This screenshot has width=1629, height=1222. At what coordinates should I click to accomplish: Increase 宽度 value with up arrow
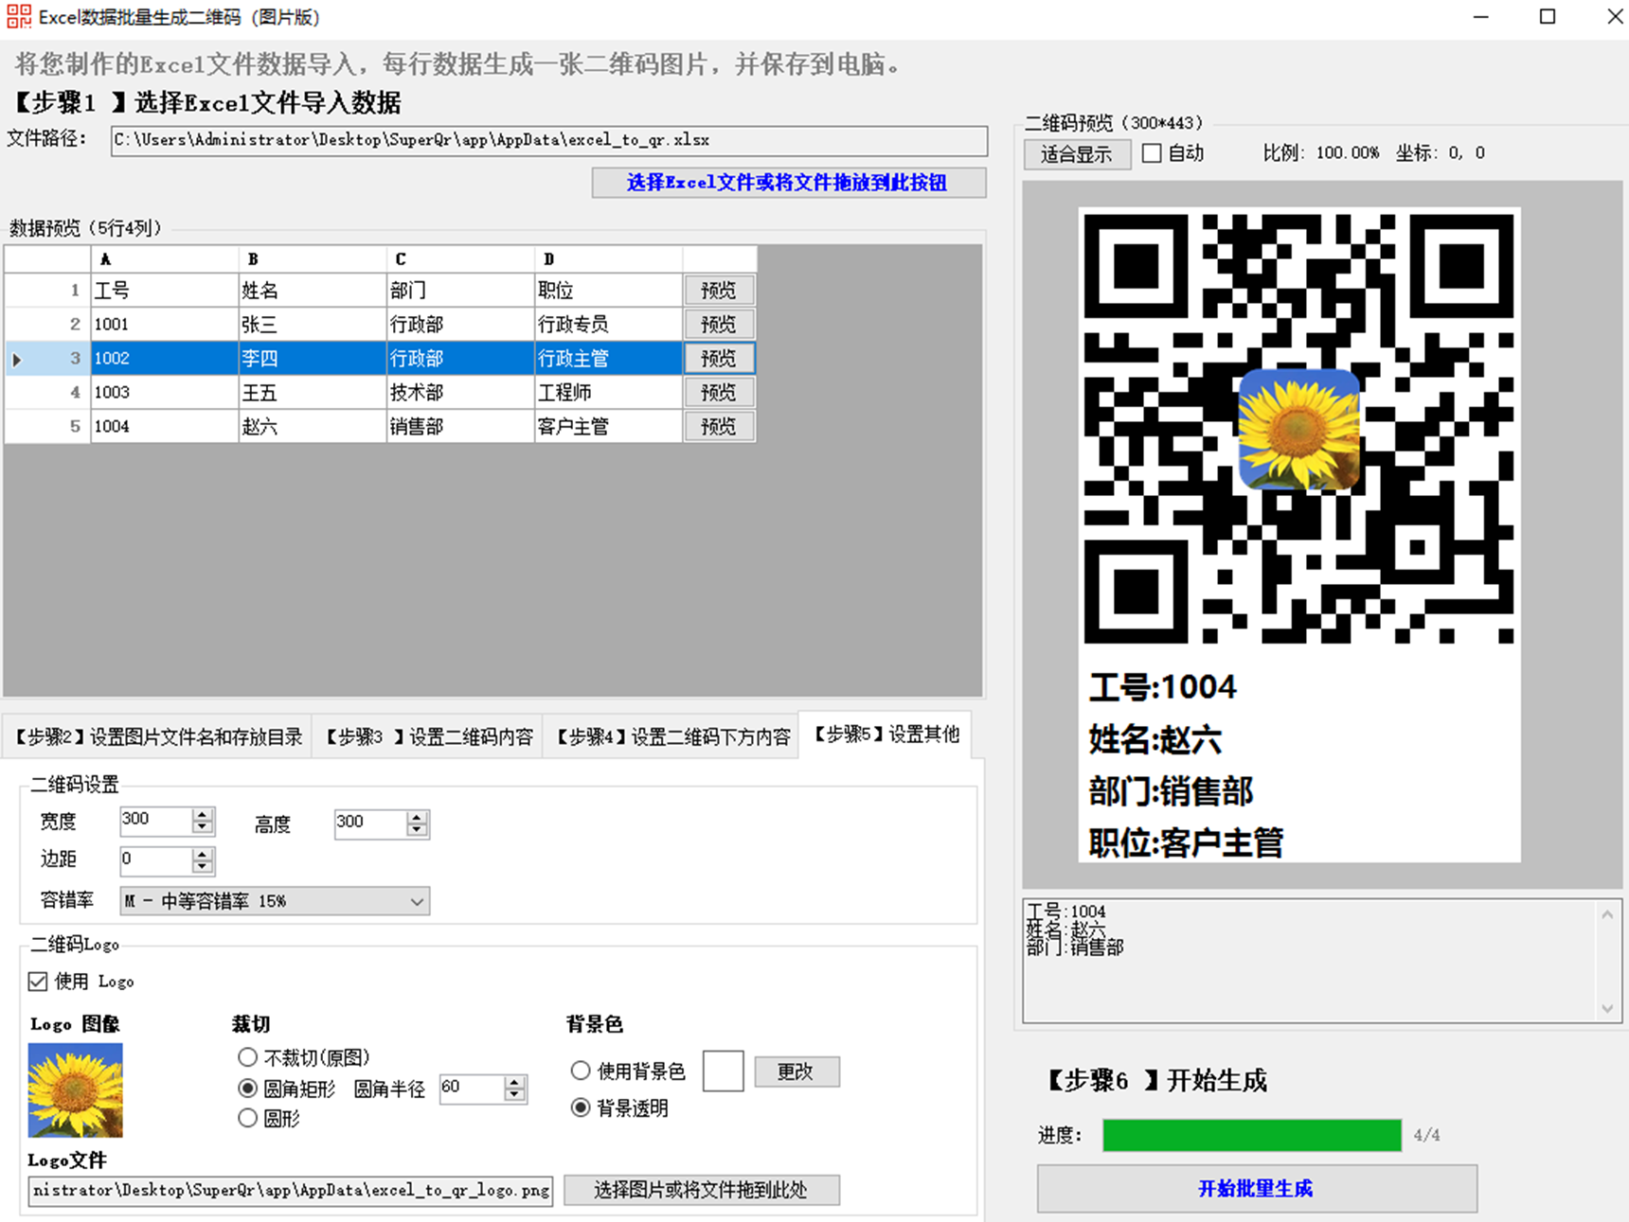coord(202,815)
